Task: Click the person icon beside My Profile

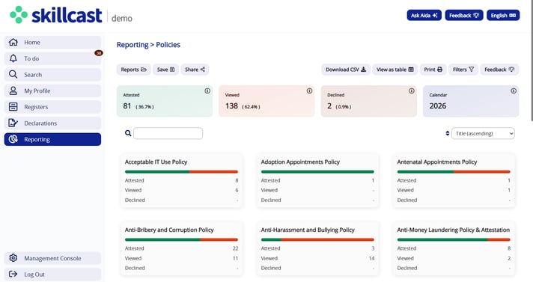Action: [x=13, y=91]
